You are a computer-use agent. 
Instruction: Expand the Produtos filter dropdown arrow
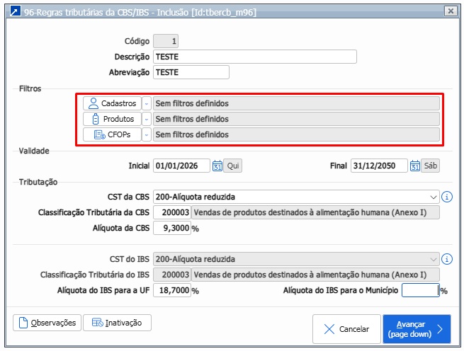point(147,119)
